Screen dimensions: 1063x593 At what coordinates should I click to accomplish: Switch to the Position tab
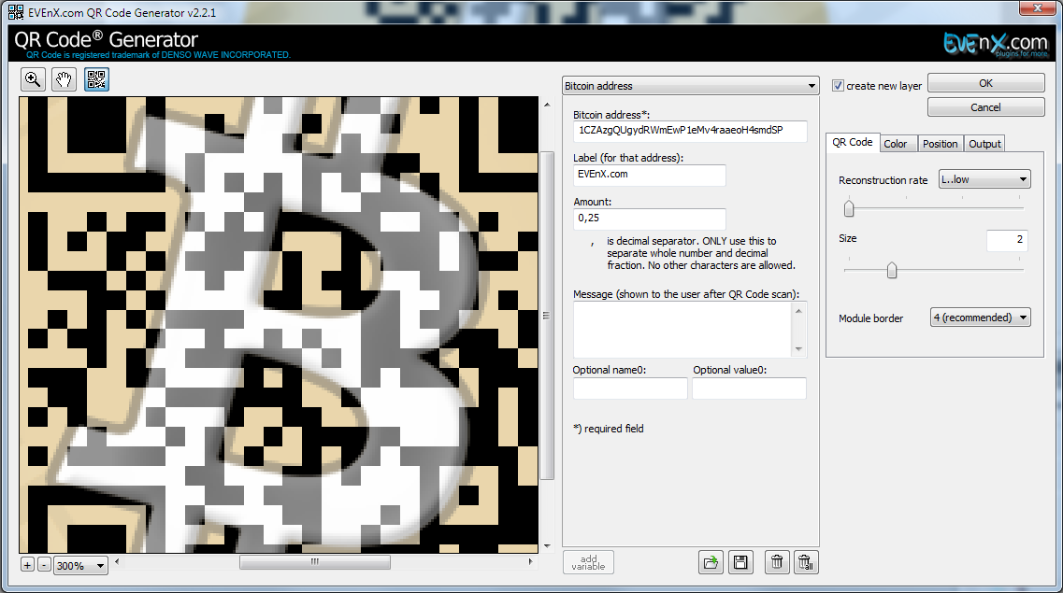[x=941, y=144]
